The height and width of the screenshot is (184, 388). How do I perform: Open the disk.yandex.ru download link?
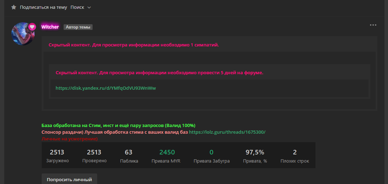106,88
